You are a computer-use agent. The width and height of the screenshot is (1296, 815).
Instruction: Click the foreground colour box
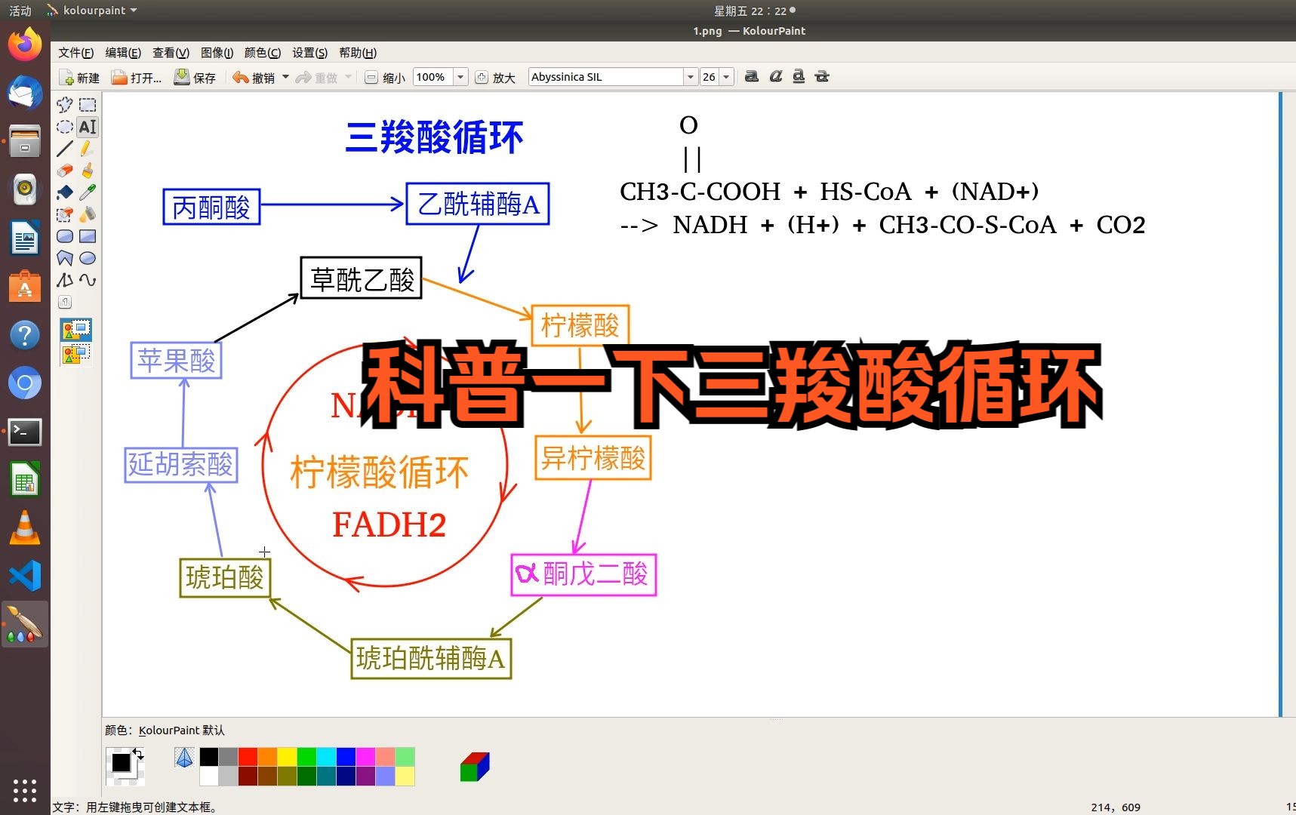pyautogui.click(x=121, y=762)
